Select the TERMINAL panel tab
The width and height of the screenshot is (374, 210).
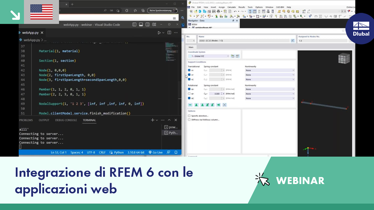coord(89,120)
